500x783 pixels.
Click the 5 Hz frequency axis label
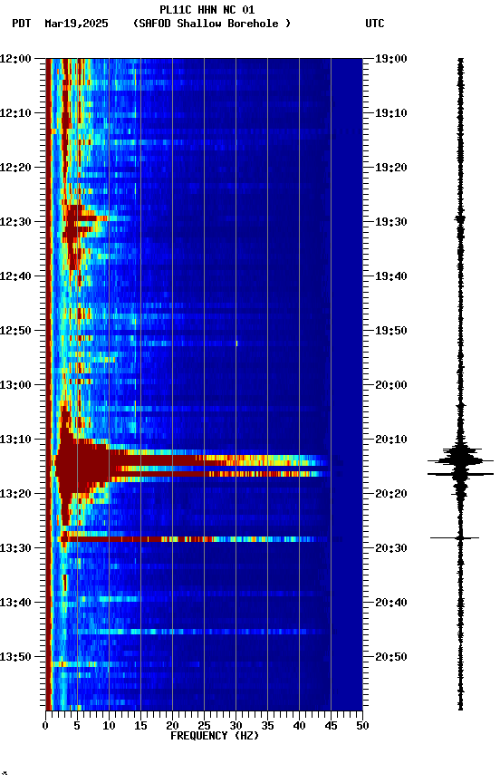77,727
